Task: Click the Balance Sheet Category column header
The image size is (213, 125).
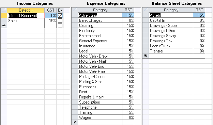Action: [171, 10]
